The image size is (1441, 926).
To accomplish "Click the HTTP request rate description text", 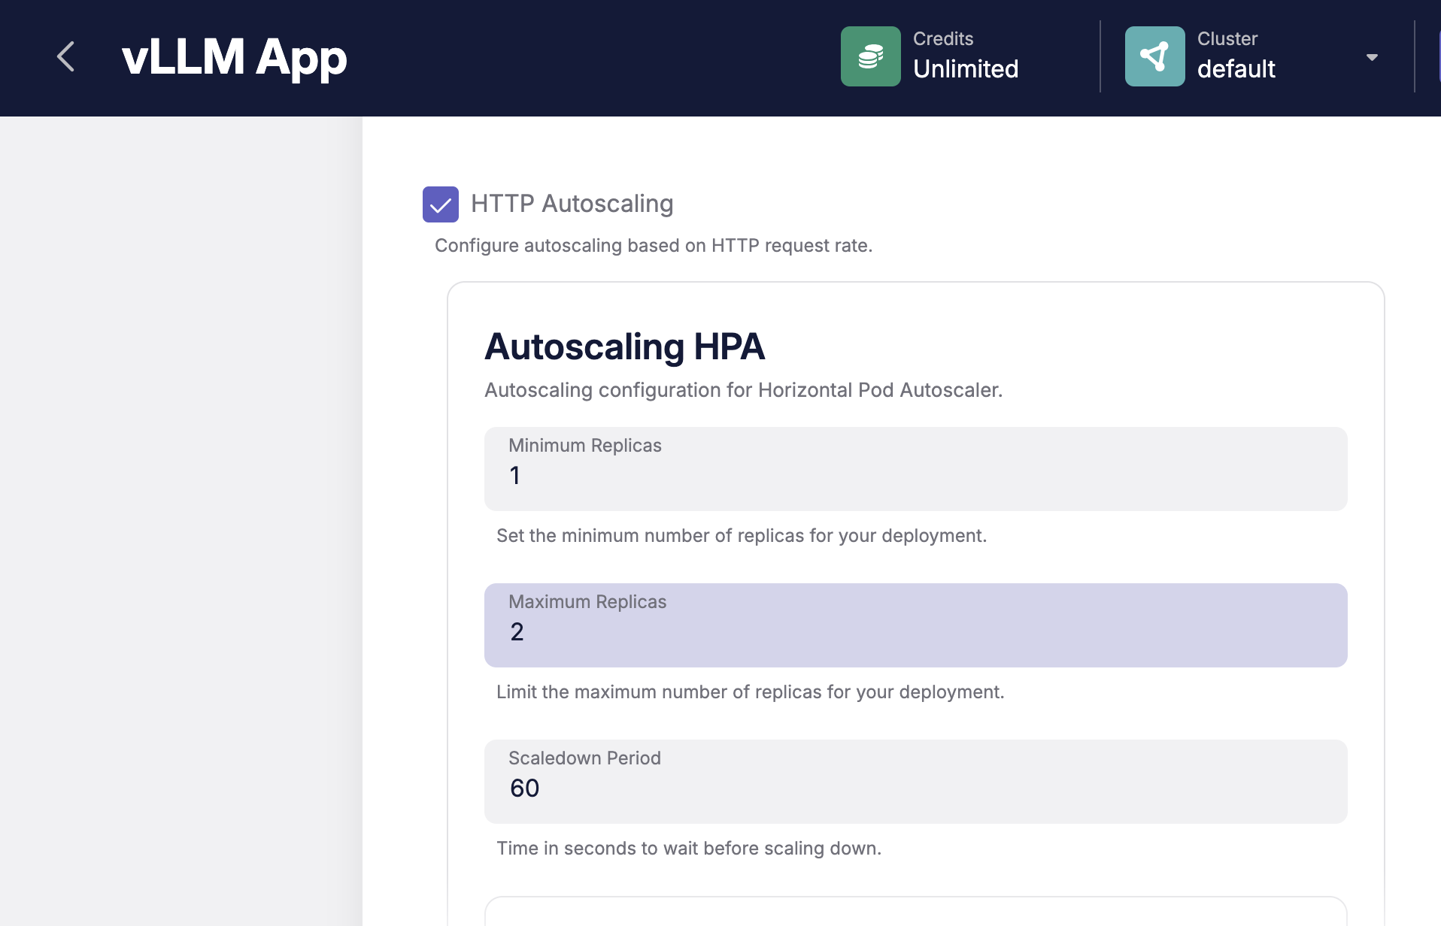I will pos(653,246).
